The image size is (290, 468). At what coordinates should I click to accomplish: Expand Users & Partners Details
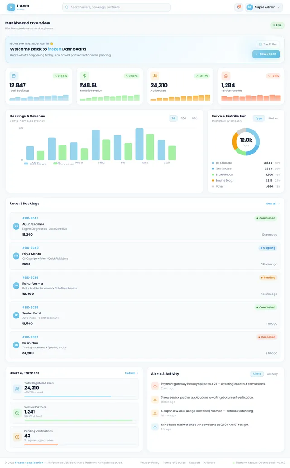131,373
